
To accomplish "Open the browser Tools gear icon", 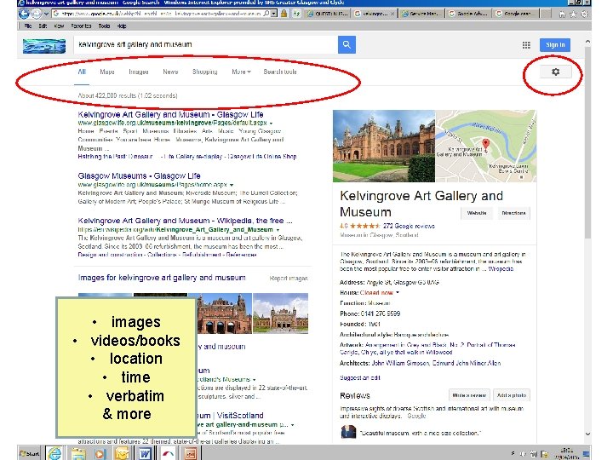I will click(584, 14).
